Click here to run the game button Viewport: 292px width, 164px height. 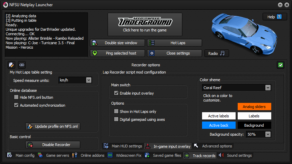[145, 25]
